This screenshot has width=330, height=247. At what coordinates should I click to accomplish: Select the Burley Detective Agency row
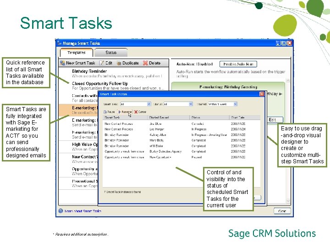[181, 151]
